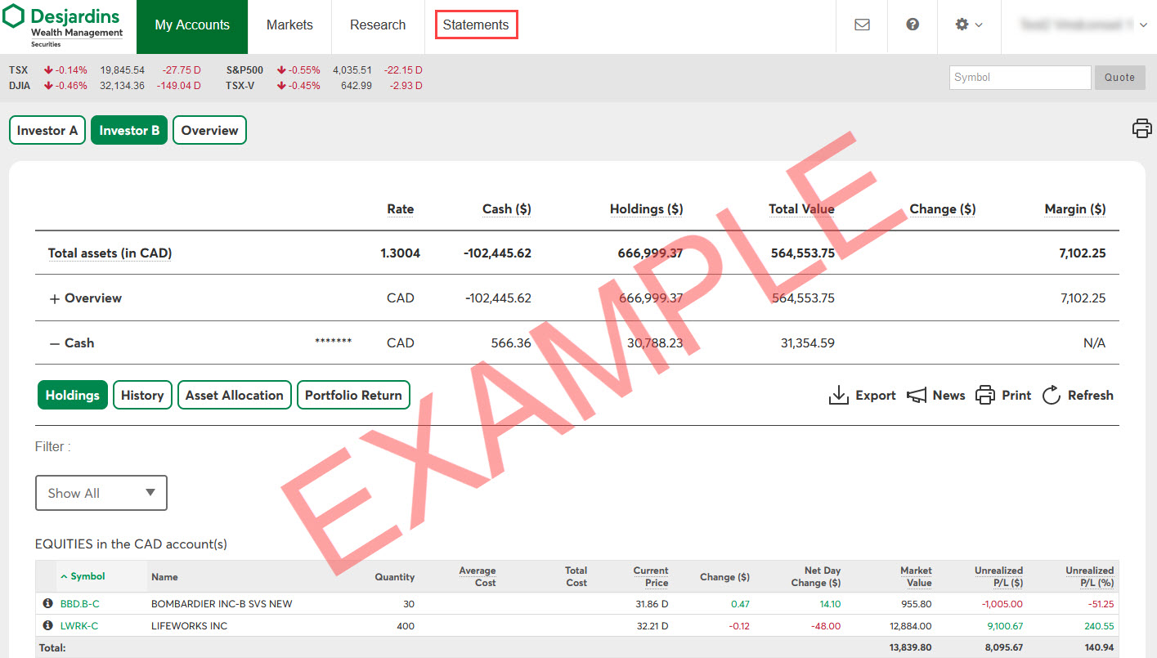Click the 9,100.67 unrealized P/L value

(x=1003, y=626)
